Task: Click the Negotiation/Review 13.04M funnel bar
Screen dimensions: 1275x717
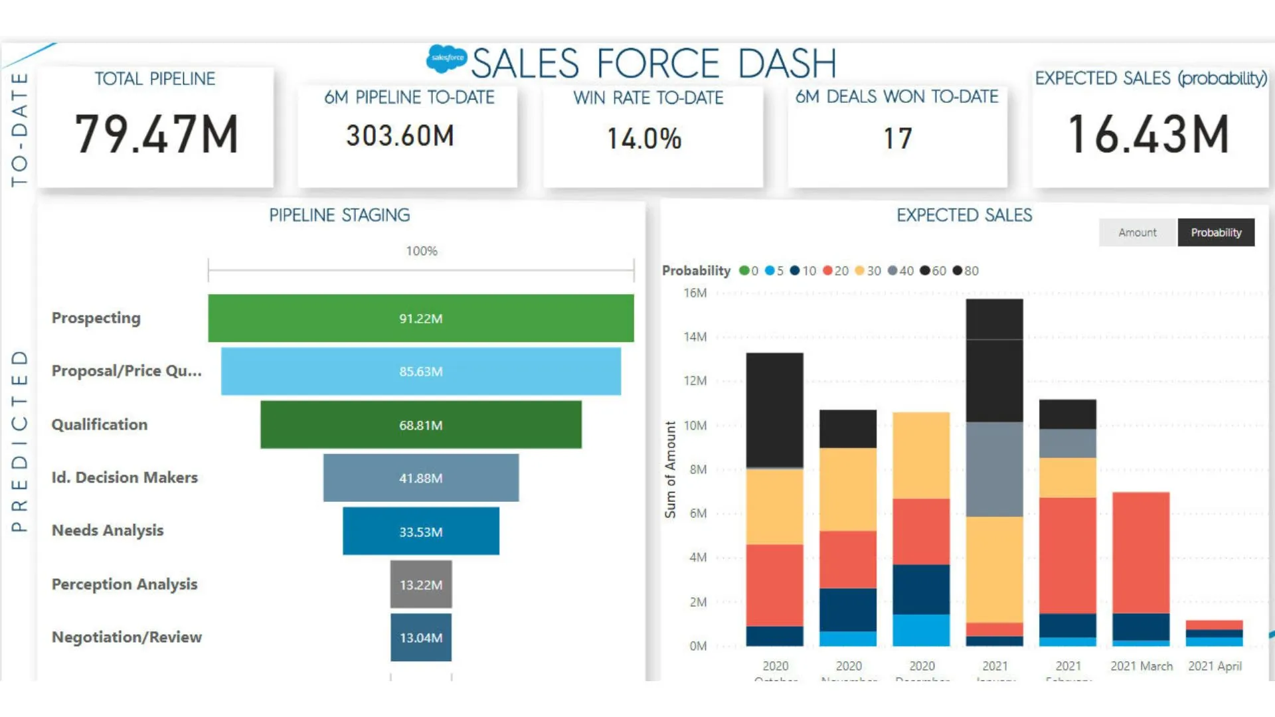Action: point(421,637)
